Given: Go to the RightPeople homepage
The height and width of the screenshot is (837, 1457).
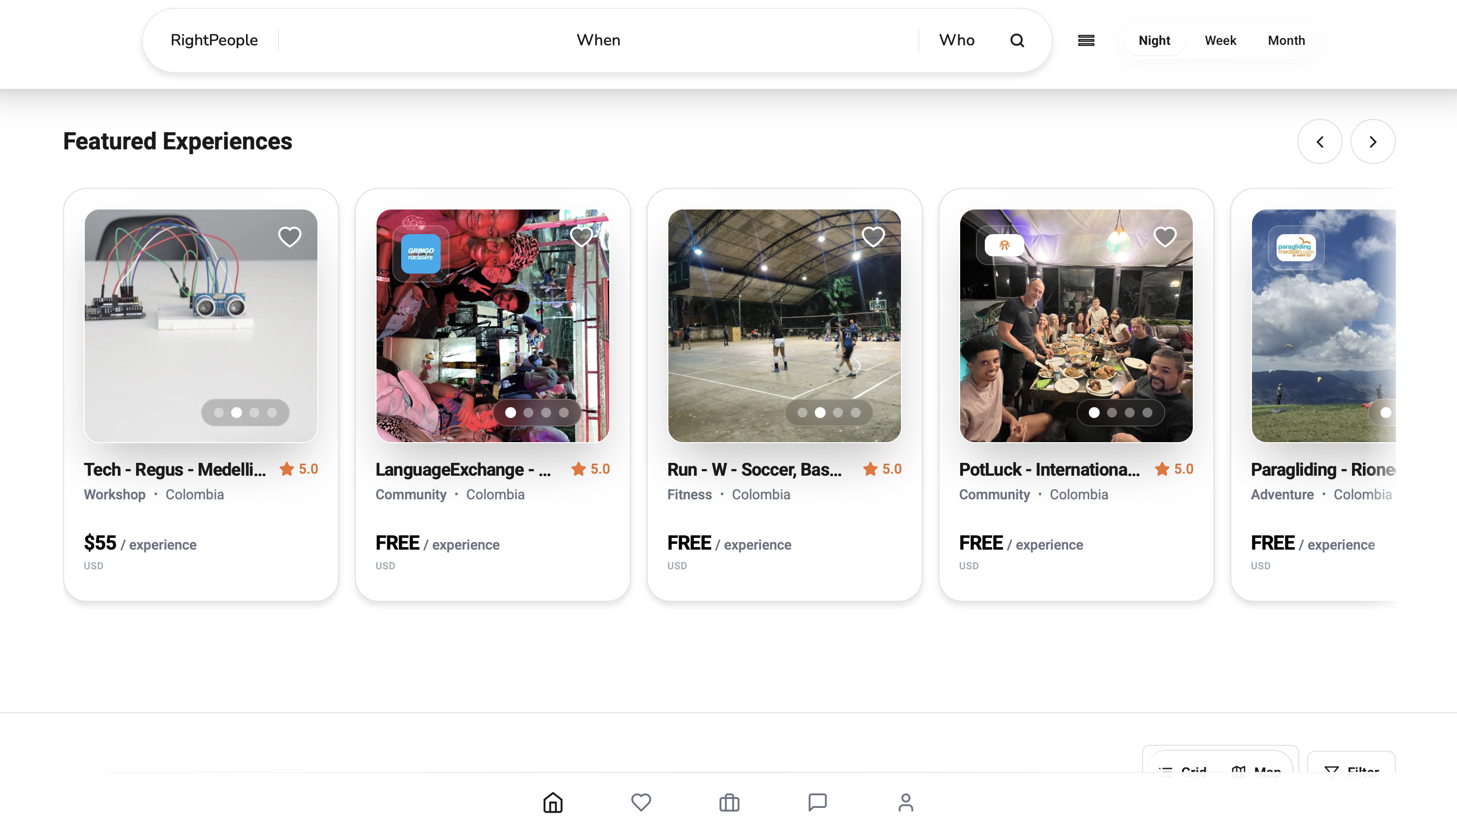Looking at the screenshot, I should click(213, 39).
